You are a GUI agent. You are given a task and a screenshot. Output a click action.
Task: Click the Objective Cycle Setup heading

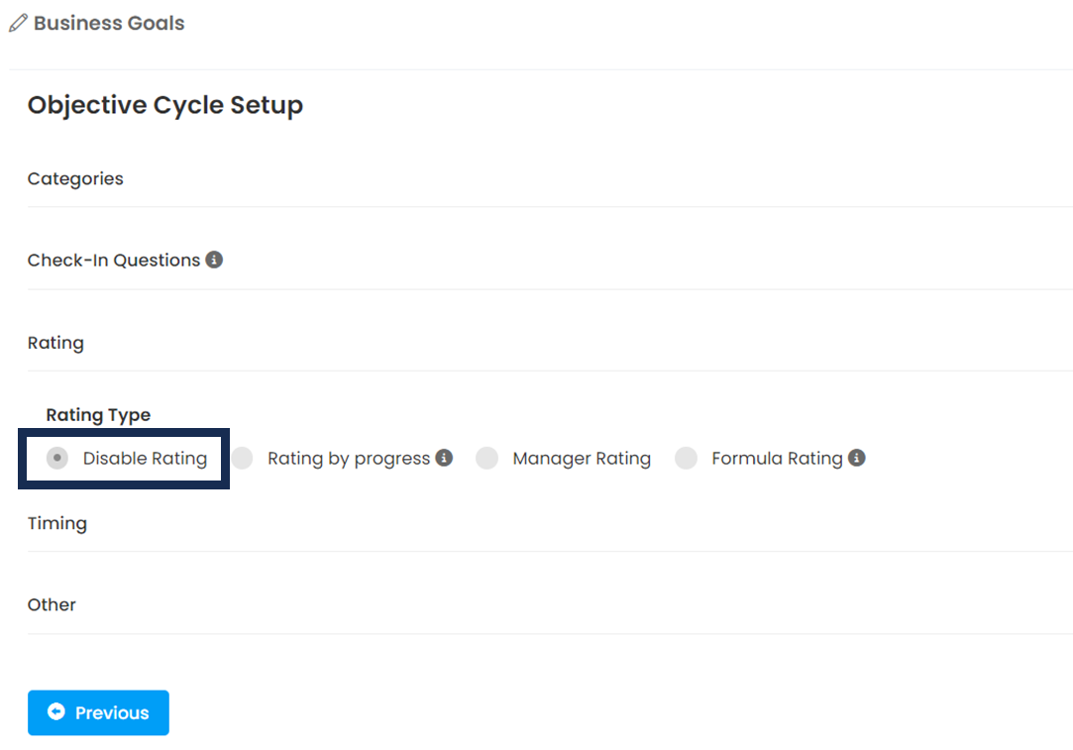(x=165, y=105)
